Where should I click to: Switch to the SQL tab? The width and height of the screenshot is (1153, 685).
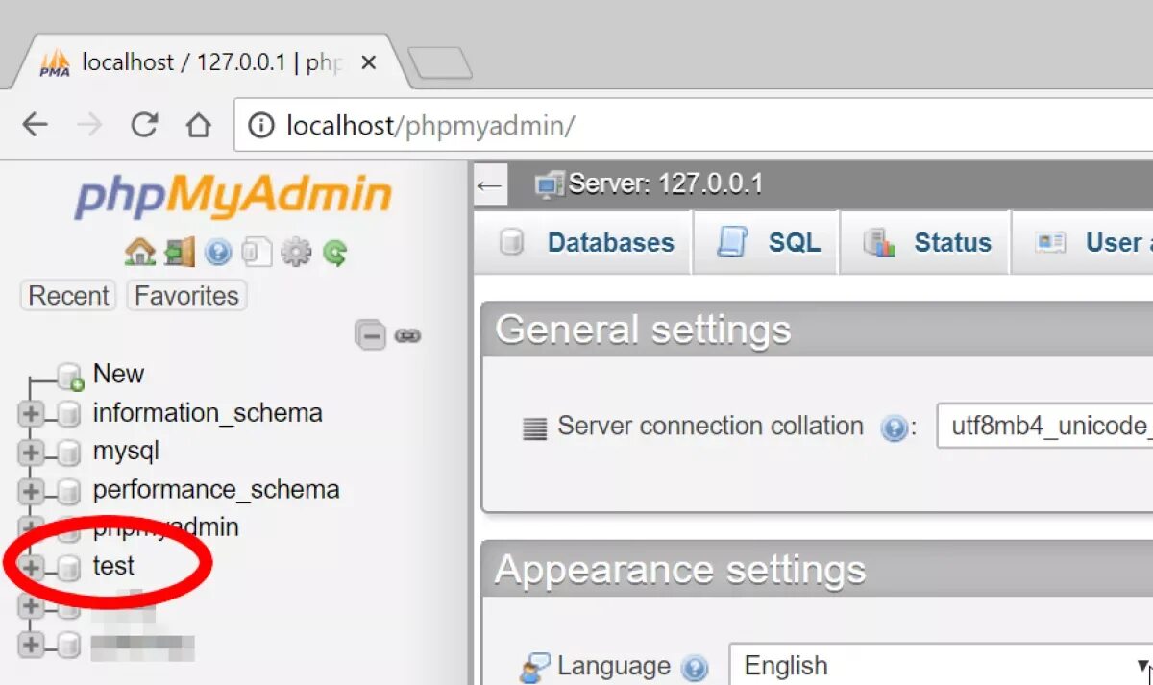click(767, 242)
